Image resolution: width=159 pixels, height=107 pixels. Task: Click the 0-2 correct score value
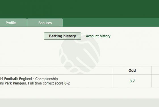(x=67, y=83)
